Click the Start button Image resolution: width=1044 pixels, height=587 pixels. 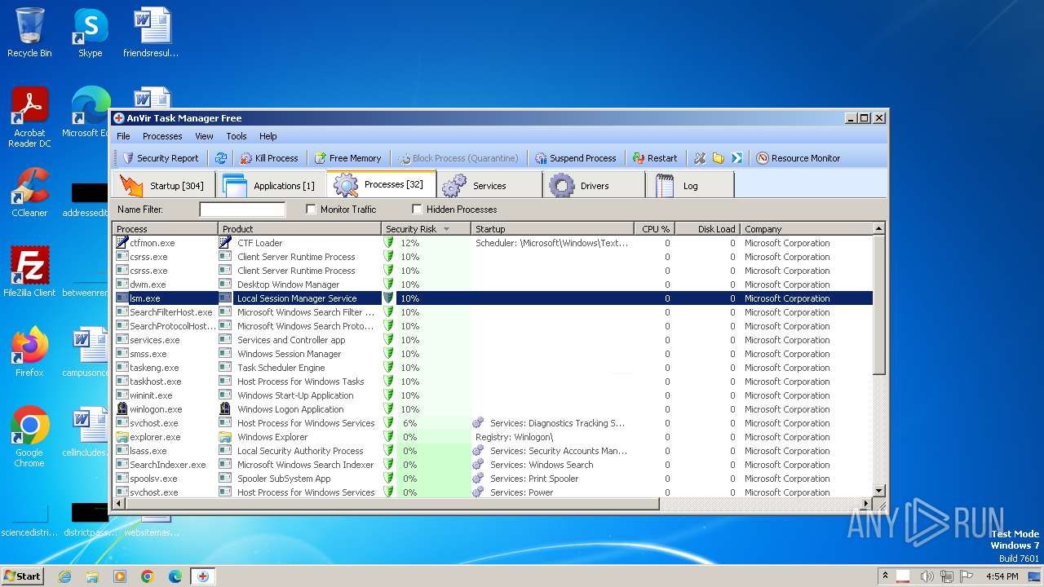22,576
